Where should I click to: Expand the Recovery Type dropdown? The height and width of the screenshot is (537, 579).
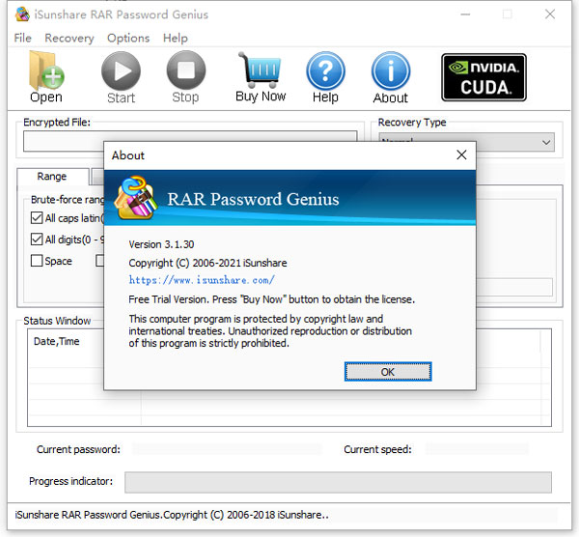coord(546,142)
